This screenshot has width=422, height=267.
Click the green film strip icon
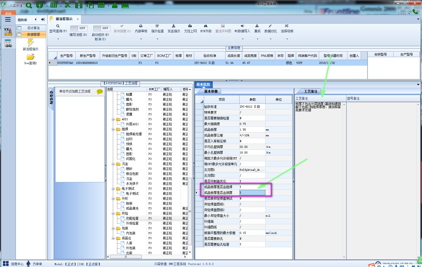[x=79, y=5]
